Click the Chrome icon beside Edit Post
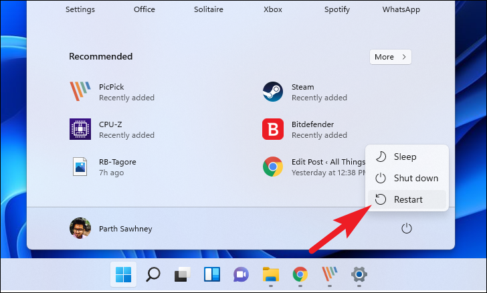The image size is (487, 293). (273, 167)
